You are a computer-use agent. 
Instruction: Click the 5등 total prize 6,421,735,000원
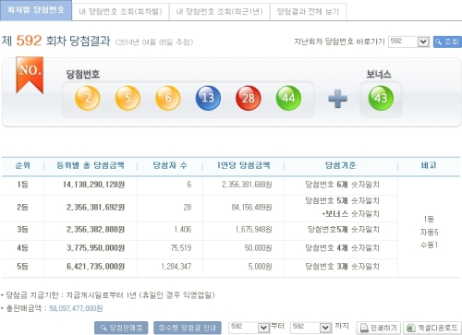[x=95, y=267]
